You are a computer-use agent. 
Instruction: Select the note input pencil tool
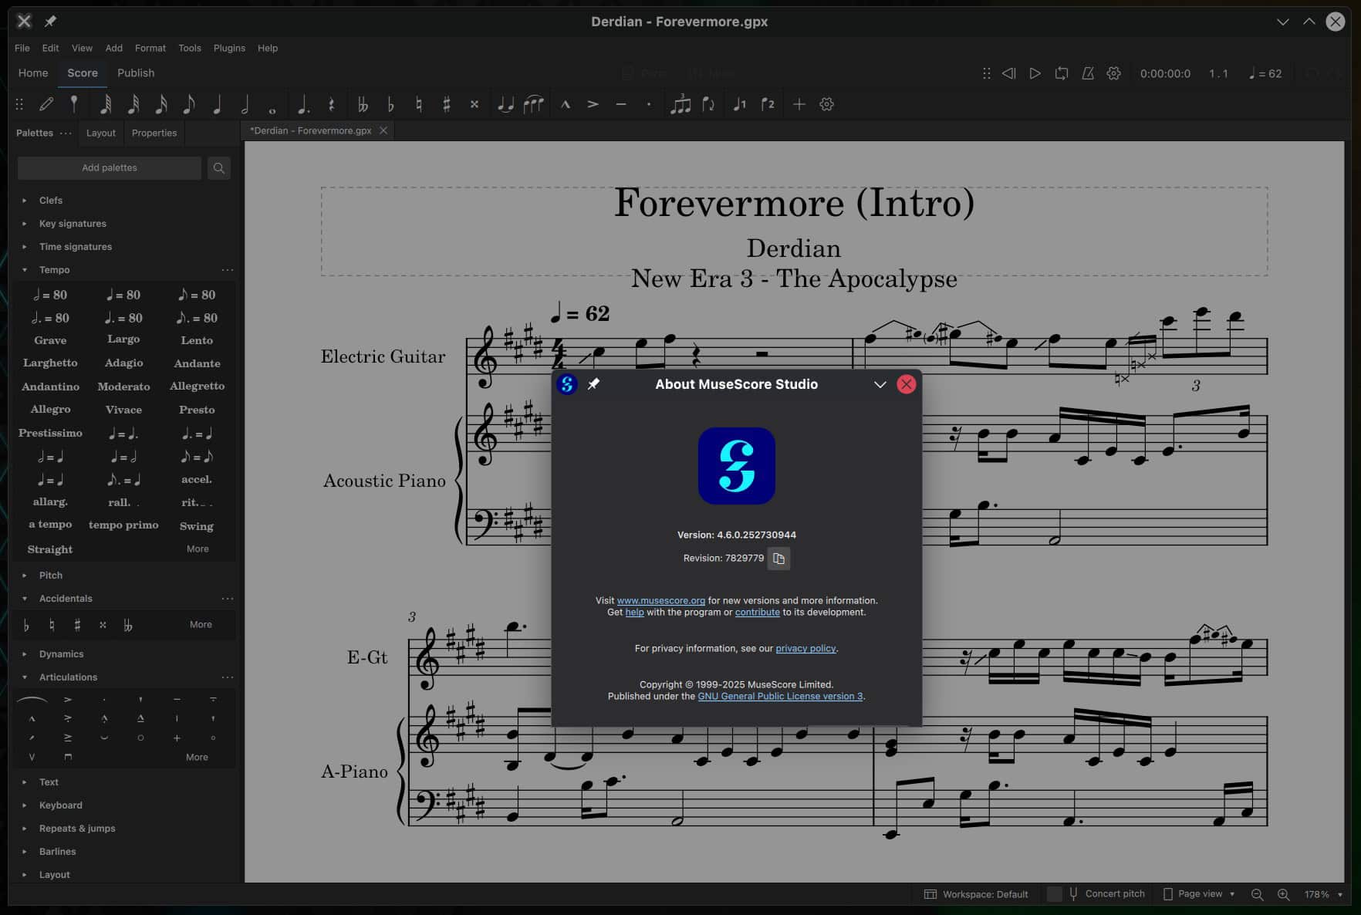point(46,104)
